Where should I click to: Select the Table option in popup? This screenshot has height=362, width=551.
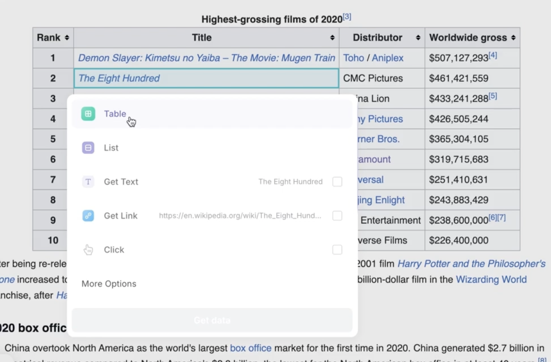click(212, 114)
